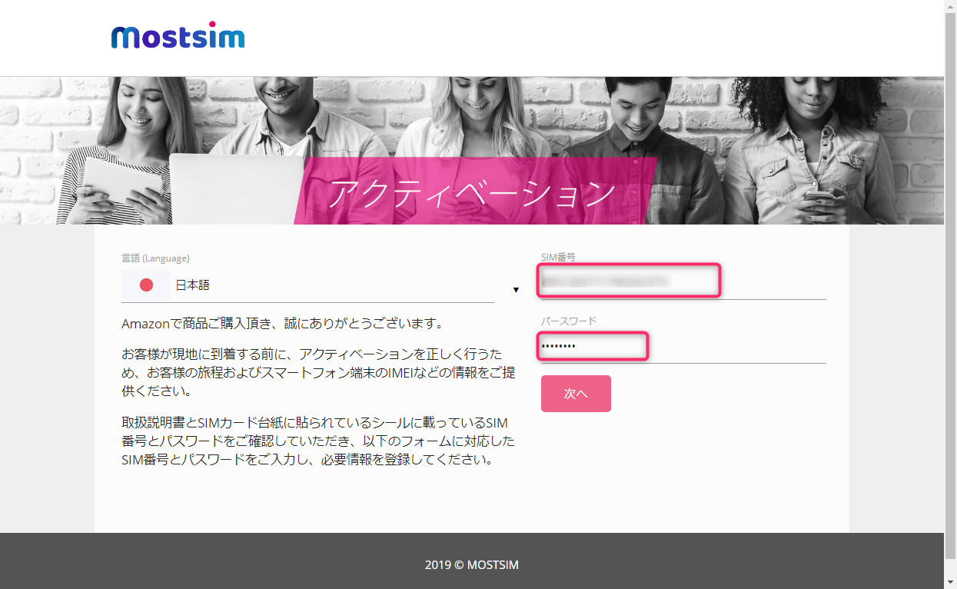Click the black dropdown arrow beside 日本語
The height and width of the screenshot is (589, 957).
516,290
